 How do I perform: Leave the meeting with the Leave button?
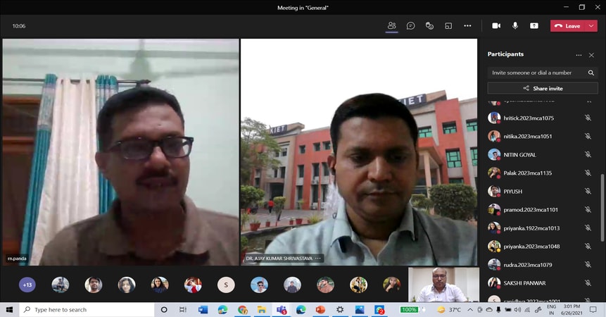click(567, 26)
